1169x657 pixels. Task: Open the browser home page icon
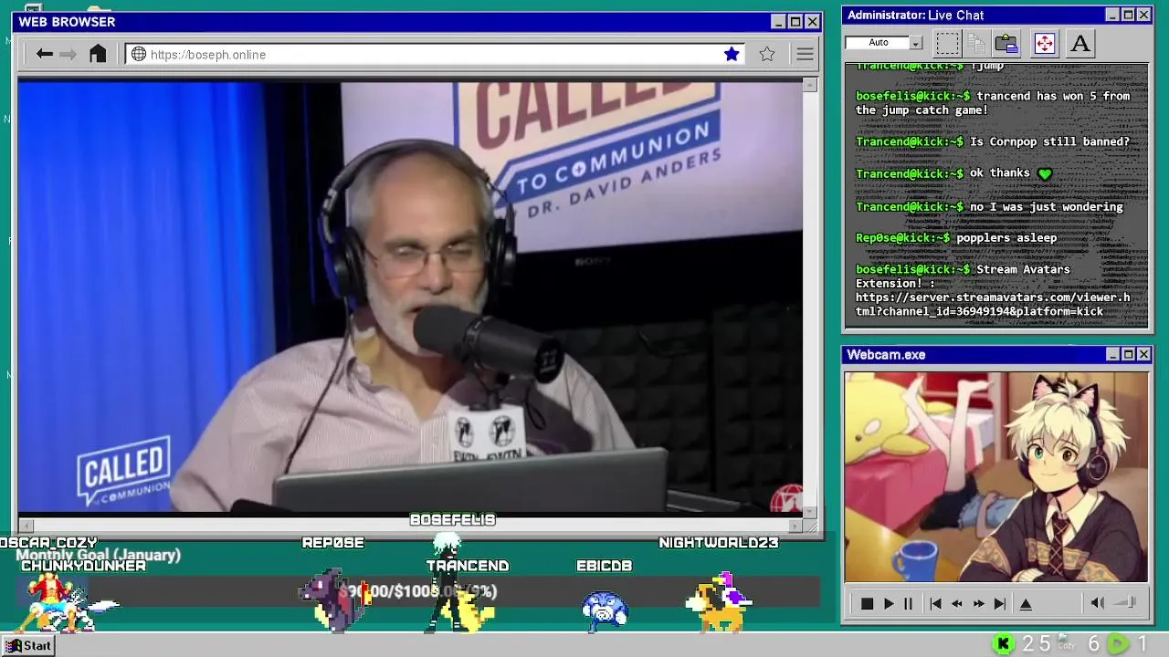98,54
